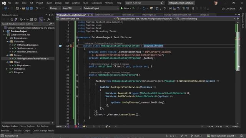Click the error count indicator showing 2

click(78, 127)
